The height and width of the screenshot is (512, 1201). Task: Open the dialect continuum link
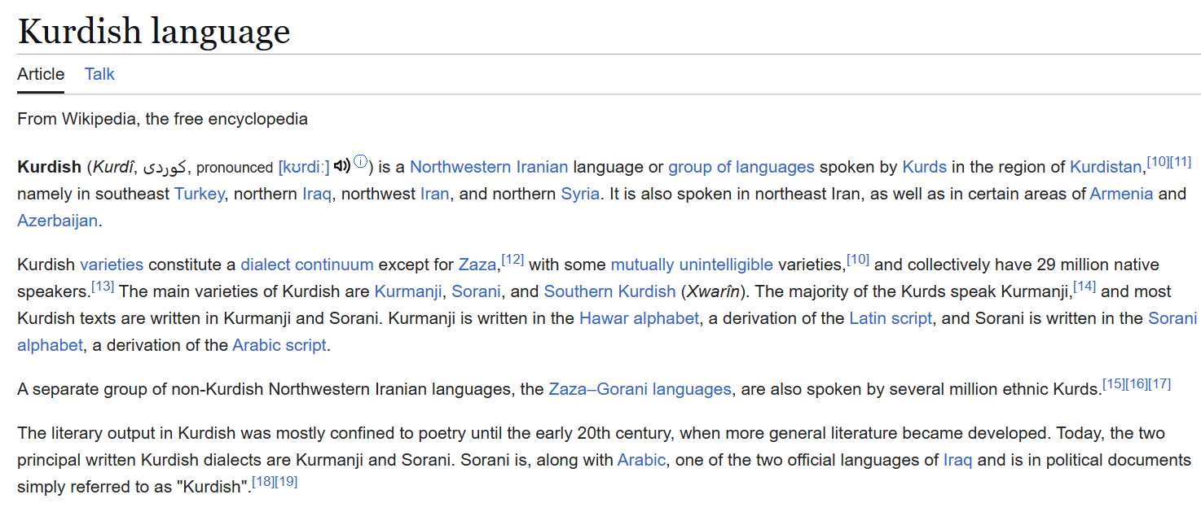coord(307,265)
